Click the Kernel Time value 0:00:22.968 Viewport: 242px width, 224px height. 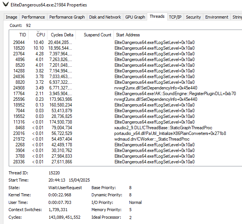click(60, 195)
